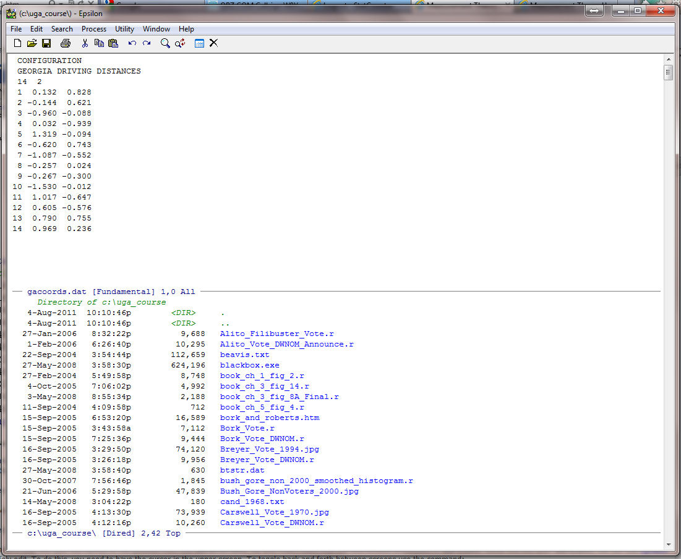Open the Utility menu
Screen dimensions: 681x559
(124, 29)
